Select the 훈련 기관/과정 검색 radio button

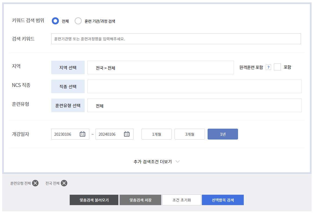click(x=78, y=21)
